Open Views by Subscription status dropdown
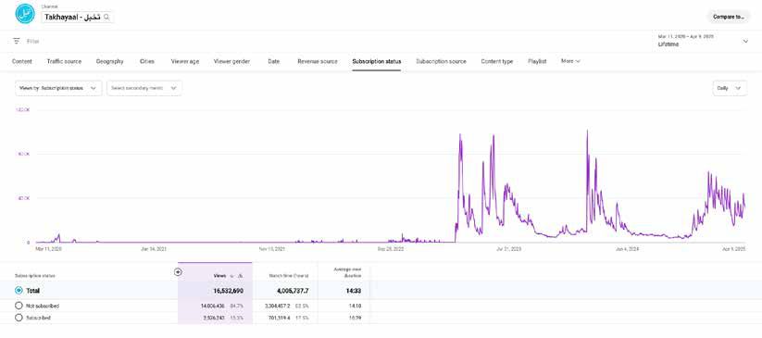The height and width of the screenshot is (338, 762). 58,88
